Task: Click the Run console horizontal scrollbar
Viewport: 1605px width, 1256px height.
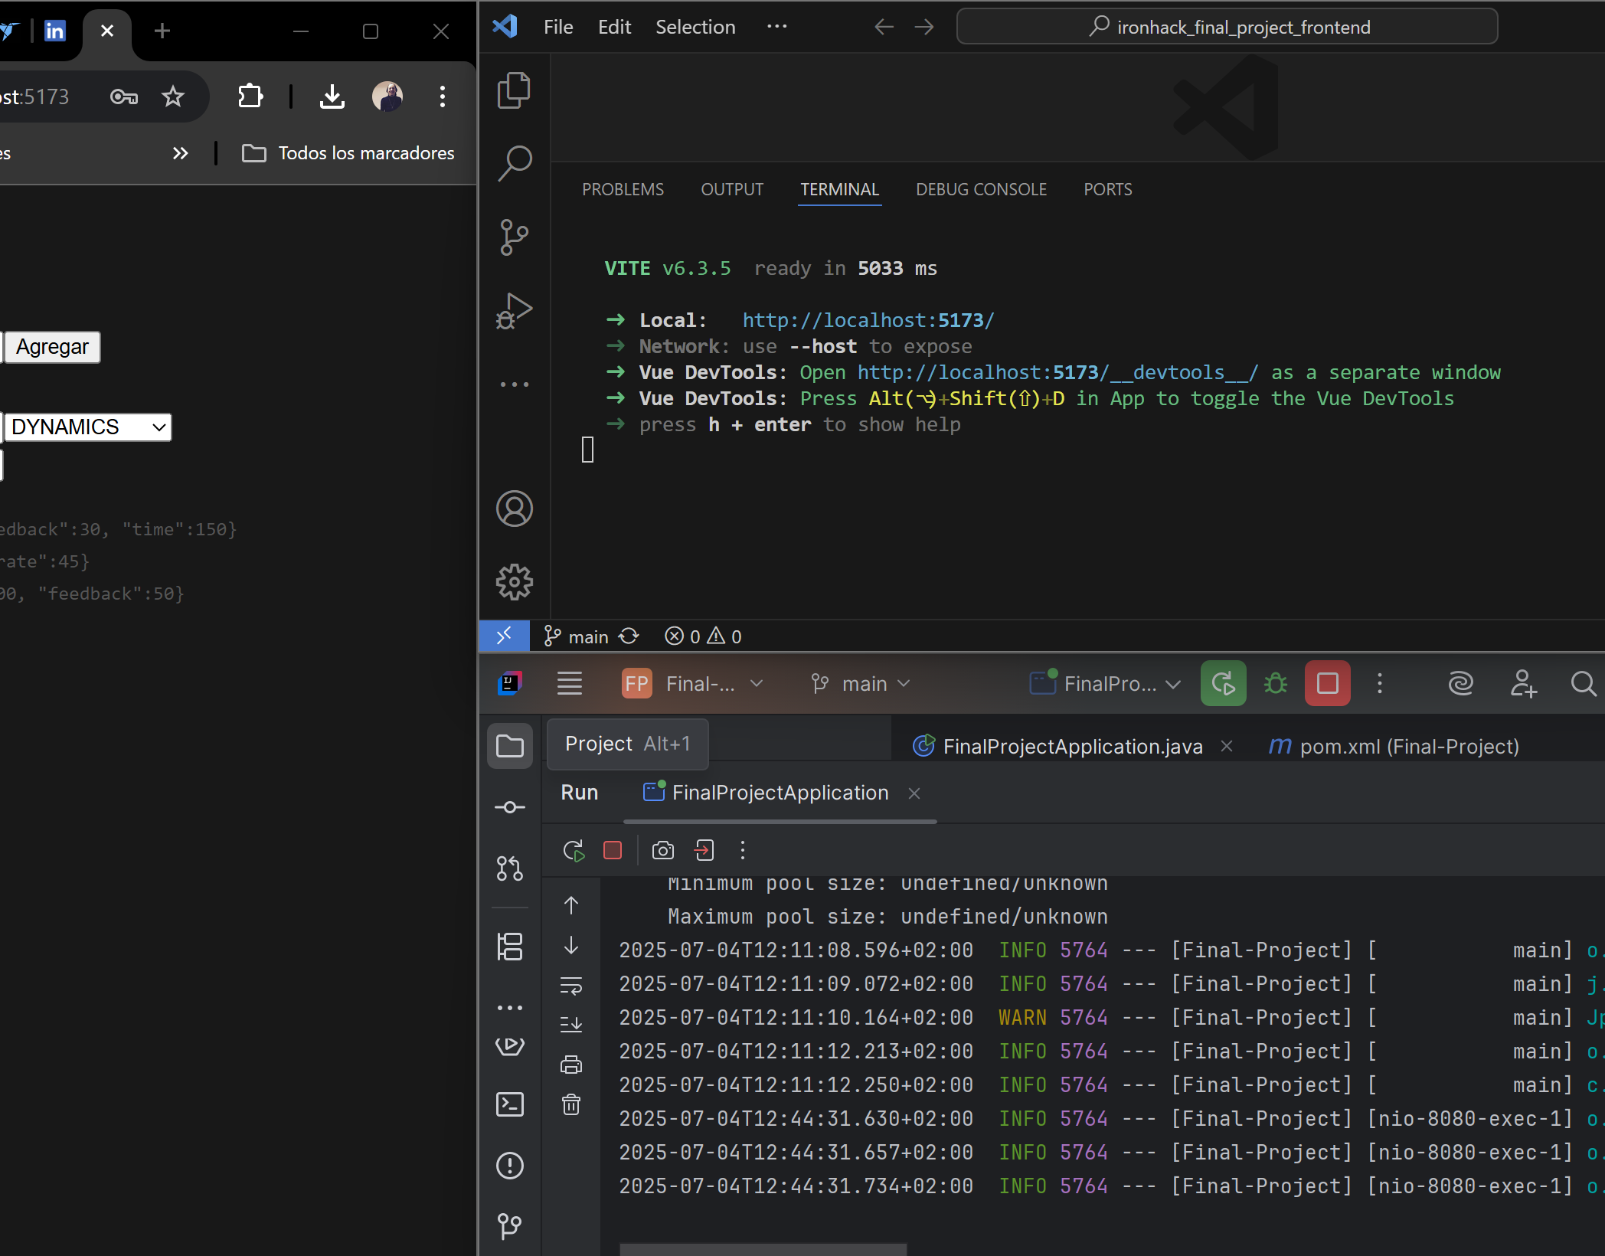Action: coord(763,1249)
